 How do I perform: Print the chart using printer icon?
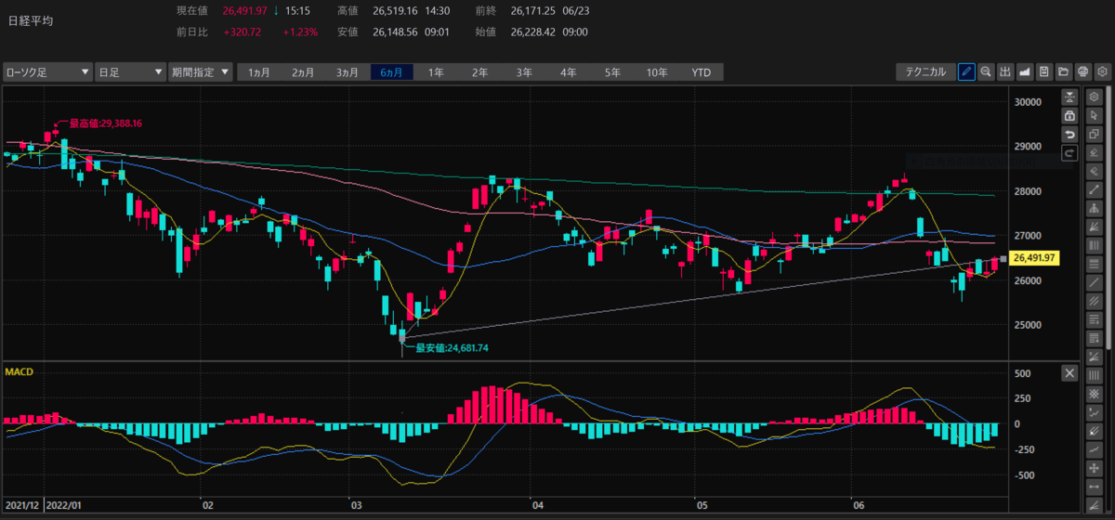pos(1083,71)
